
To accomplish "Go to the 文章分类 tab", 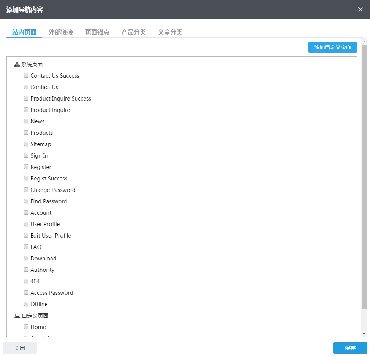I will coord(170,32).
